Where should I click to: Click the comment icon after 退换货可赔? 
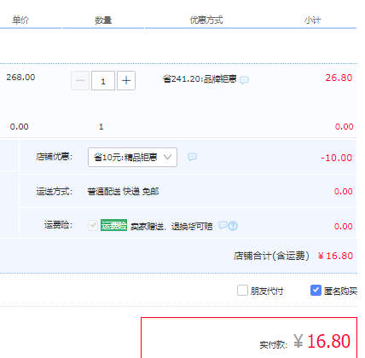[x=223, y=225]
